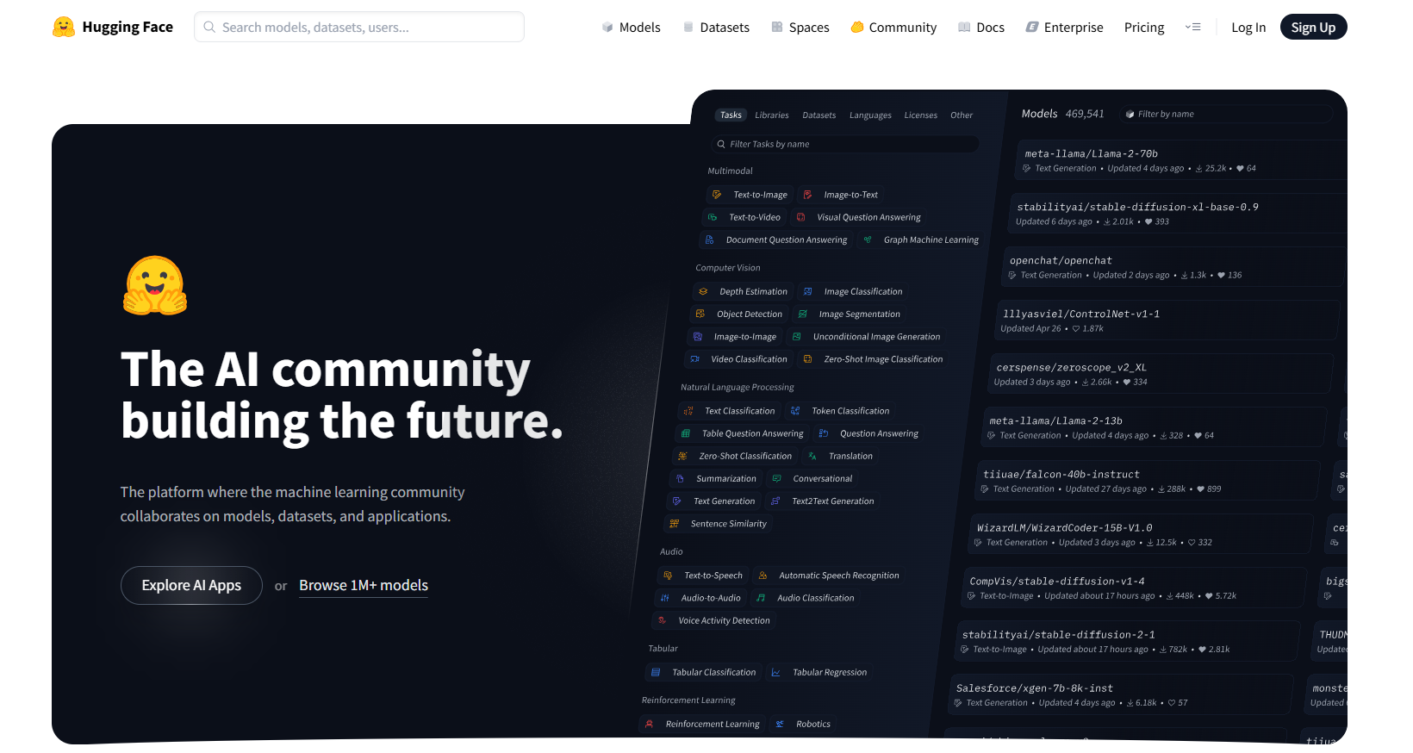Click the Hugging Face brand name text
Screen dimensions: 1413x753
pyautogui.click(x=128, y=27)
